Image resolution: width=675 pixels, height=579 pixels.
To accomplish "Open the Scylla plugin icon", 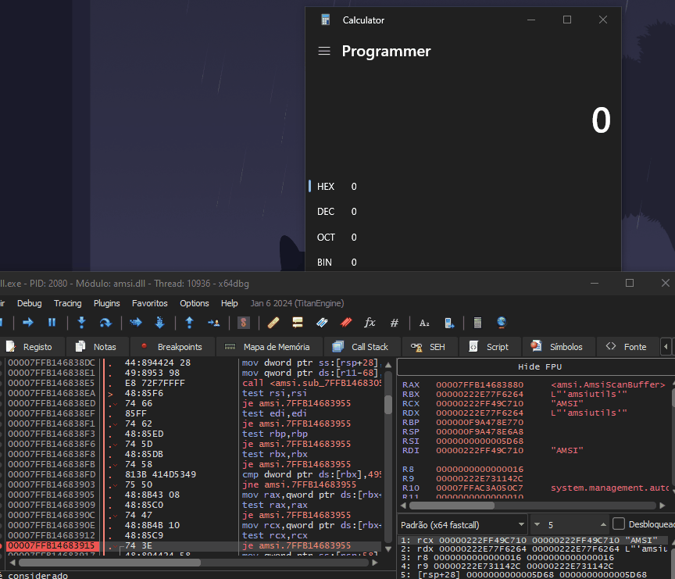I will click(244, 322).
